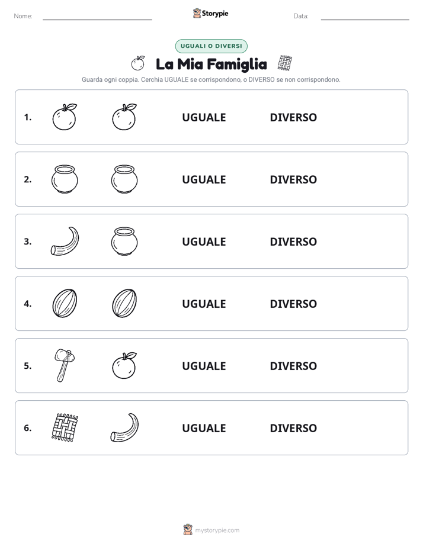Select the first seed icon in row 4
423x547 pixels.
tap(65, 304)
